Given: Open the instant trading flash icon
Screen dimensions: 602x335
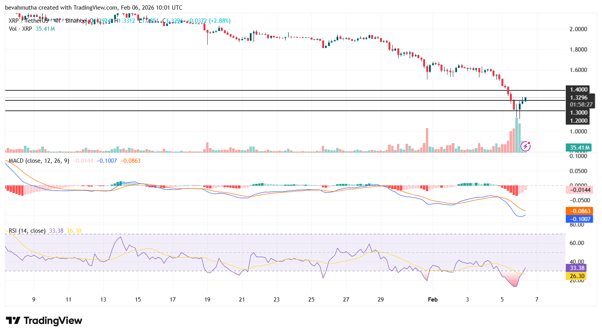Looking at the screenshot, I should point(525,146).
